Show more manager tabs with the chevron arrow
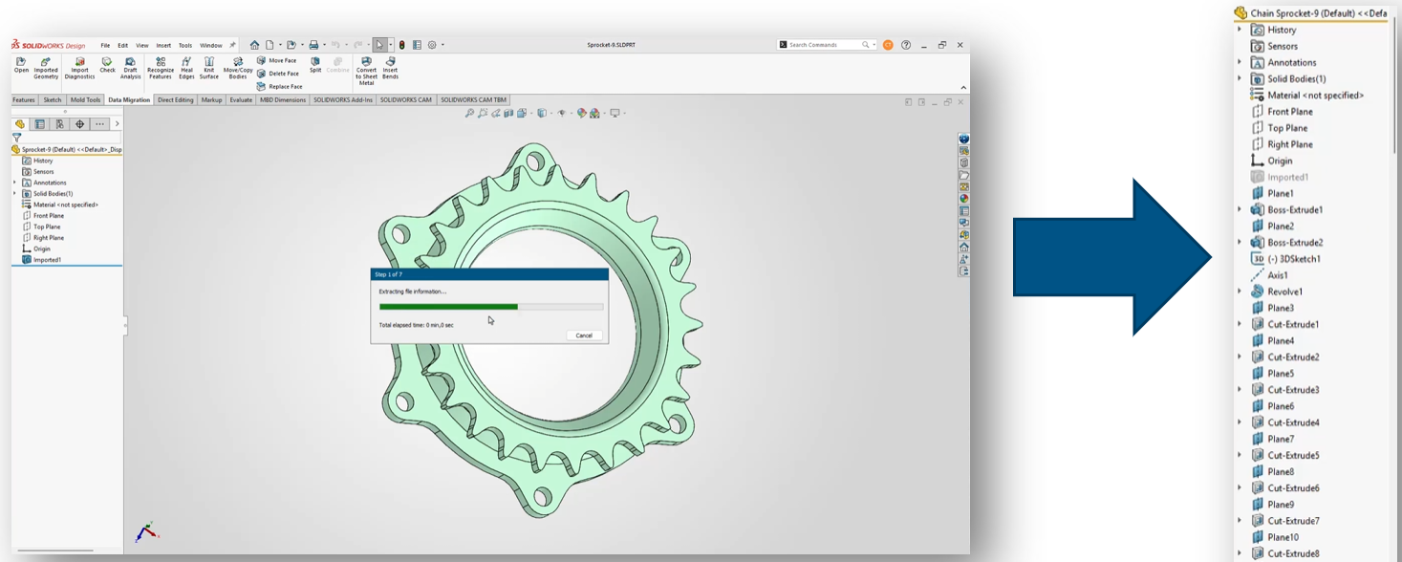The image size is (1402, 562). click(x=118, y=124)
